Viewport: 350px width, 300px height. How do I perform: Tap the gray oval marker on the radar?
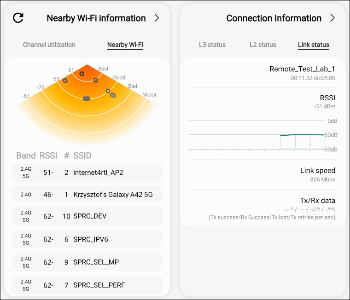click(86, 98)
